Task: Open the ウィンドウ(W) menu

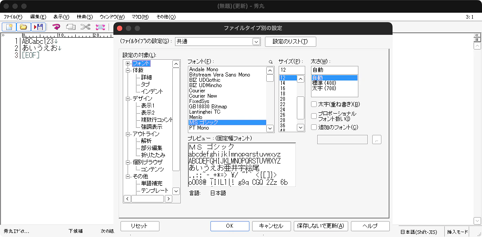Action: pos(112,17)
